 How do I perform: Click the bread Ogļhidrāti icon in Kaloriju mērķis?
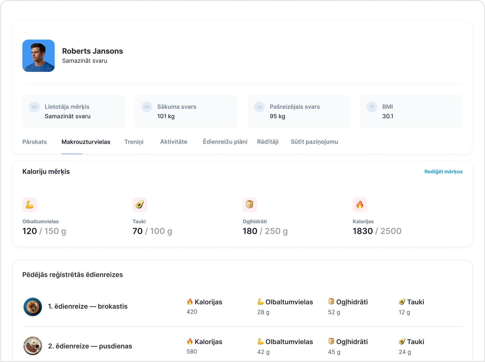coord(250,205)
